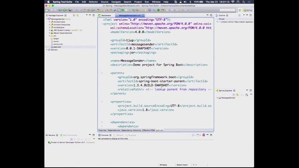299x168 pixels.
Task: Expand the project node in Outline view
Action: click(x=217, y=22)
